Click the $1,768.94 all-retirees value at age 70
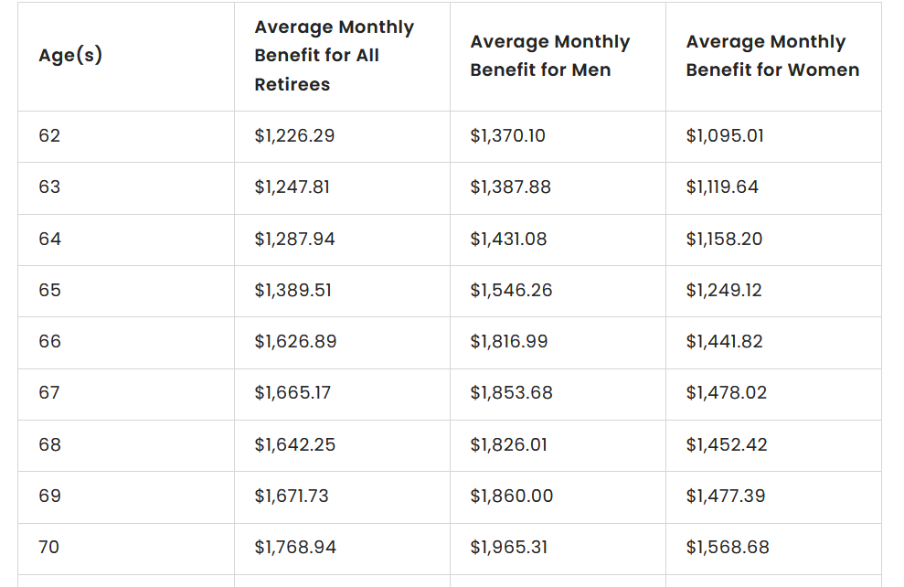The image size is (904, 587). click(295, 548)
